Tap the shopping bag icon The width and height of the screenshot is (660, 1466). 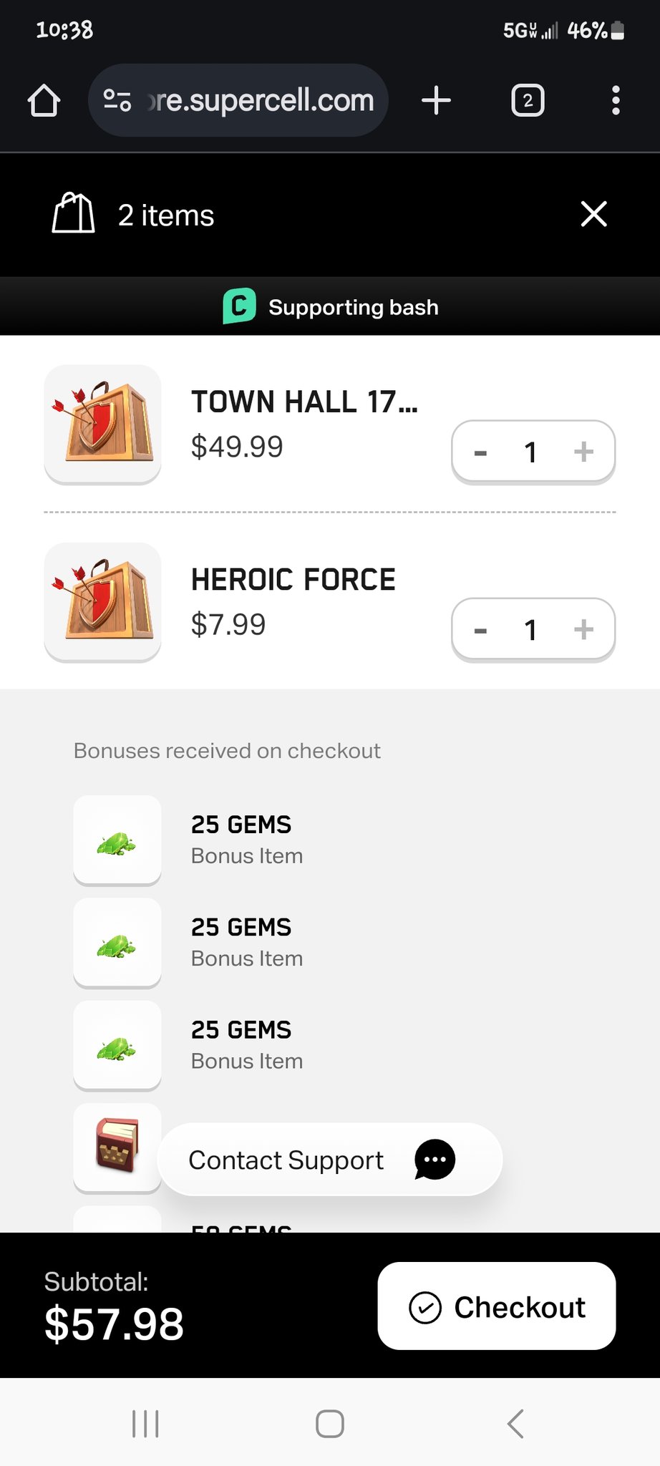[x=73, y=213]
